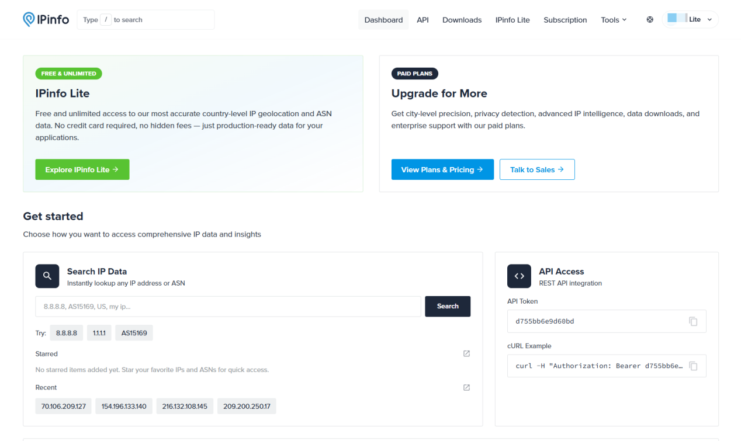This screenshot has height=441, width=741.
Task: Click the Starred label
Action: [x=46, y=354]
